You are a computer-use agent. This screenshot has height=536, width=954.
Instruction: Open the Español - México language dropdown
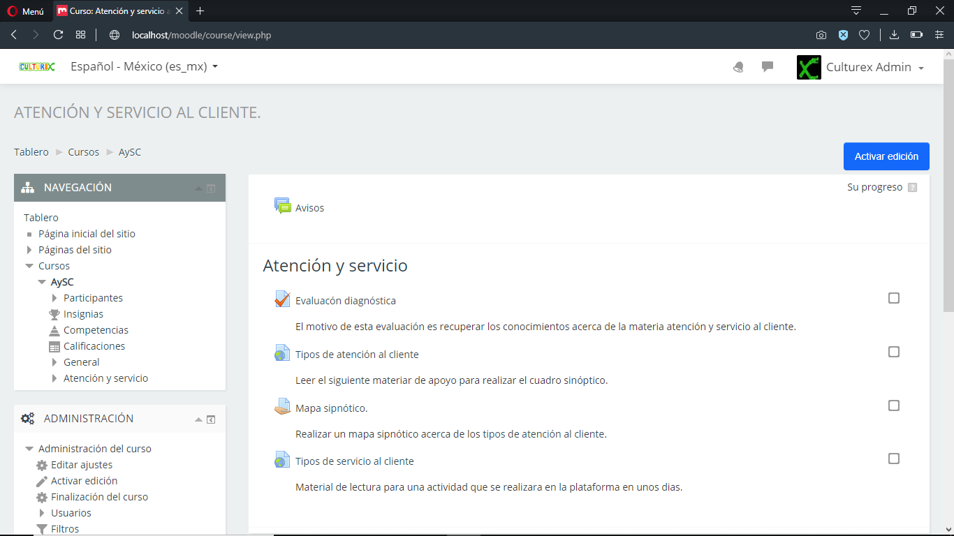(144, 67)
